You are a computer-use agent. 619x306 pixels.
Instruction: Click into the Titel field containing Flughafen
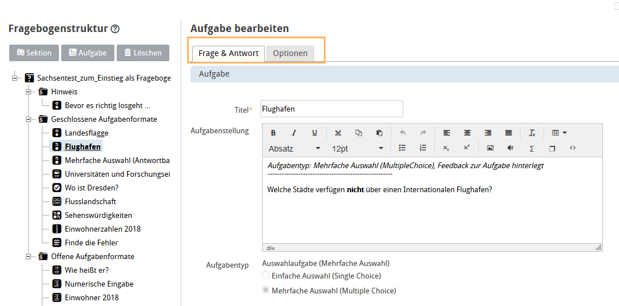pyautogui.click(x=332, y=109)
